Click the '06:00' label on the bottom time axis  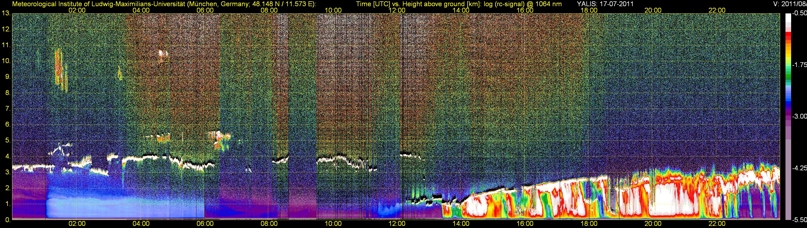(x=205, y=224)
